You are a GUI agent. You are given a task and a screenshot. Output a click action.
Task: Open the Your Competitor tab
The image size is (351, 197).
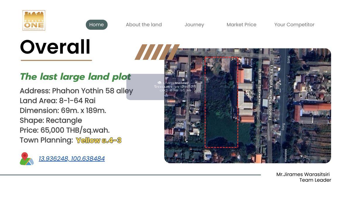(294, 25)
